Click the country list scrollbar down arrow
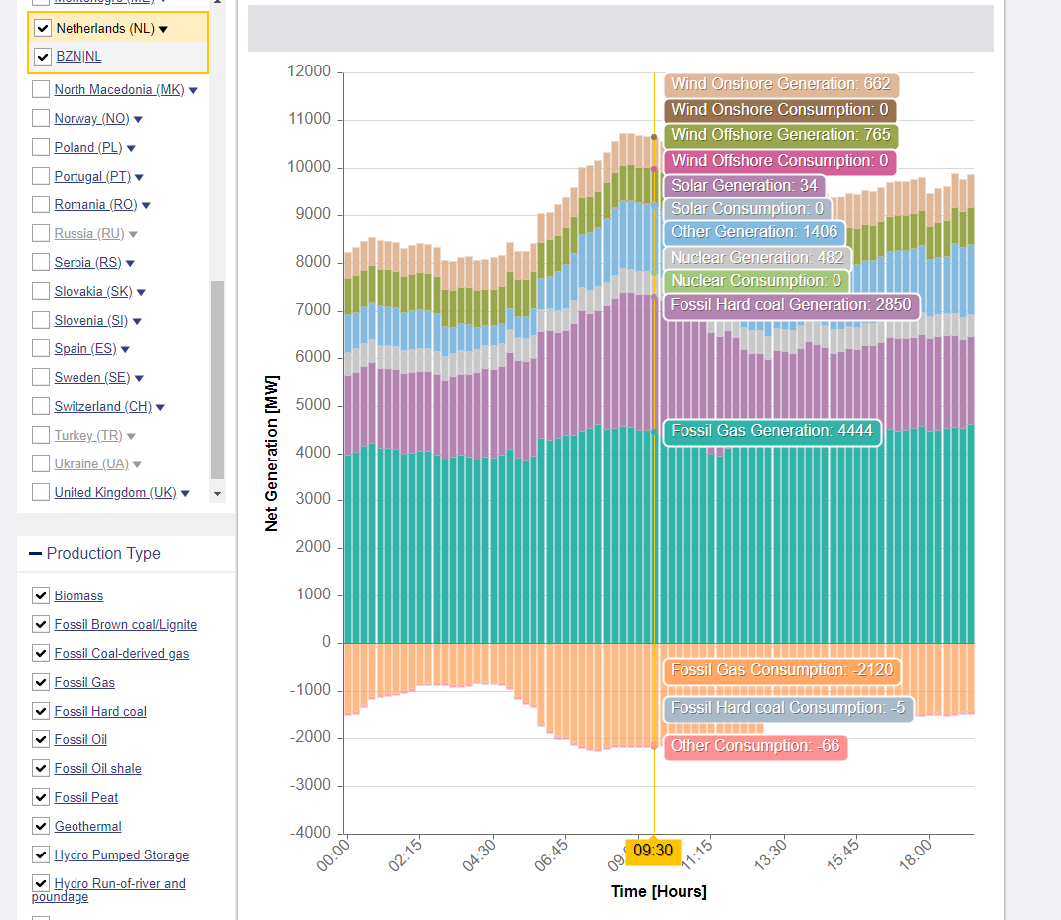1061x920 pixels. [x=217, y=494]
